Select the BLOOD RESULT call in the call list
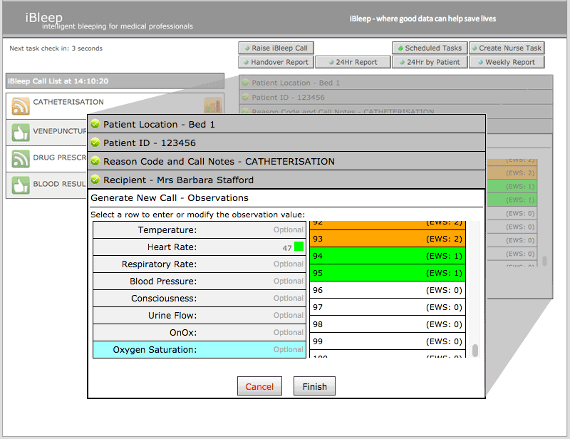Viewport: 570px width, 439px height. [46, 185]
